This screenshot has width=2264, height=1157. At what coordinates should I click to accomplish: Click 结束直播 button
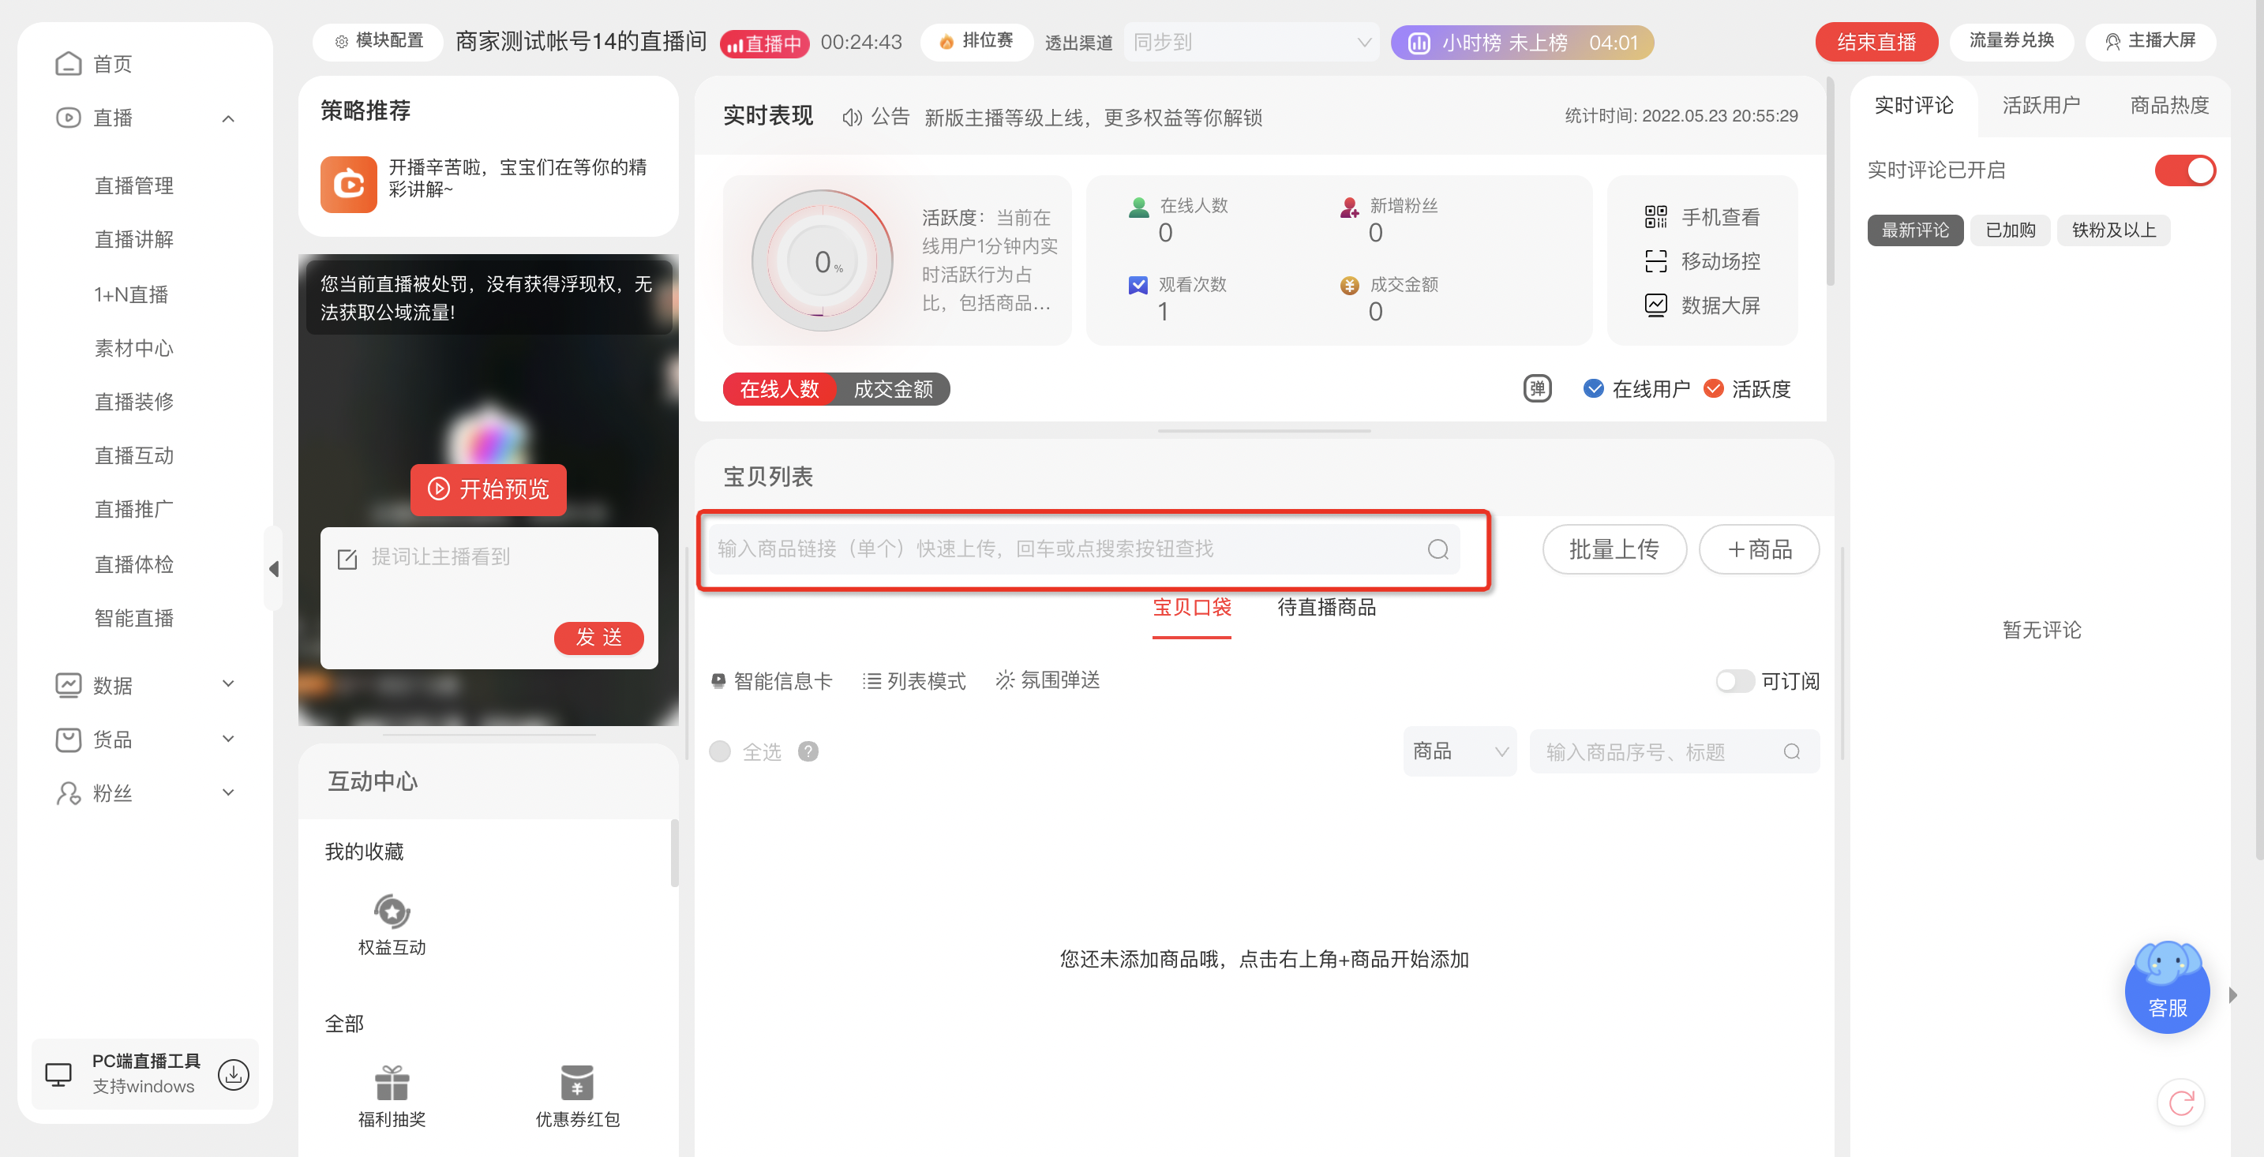[1876, 42]
